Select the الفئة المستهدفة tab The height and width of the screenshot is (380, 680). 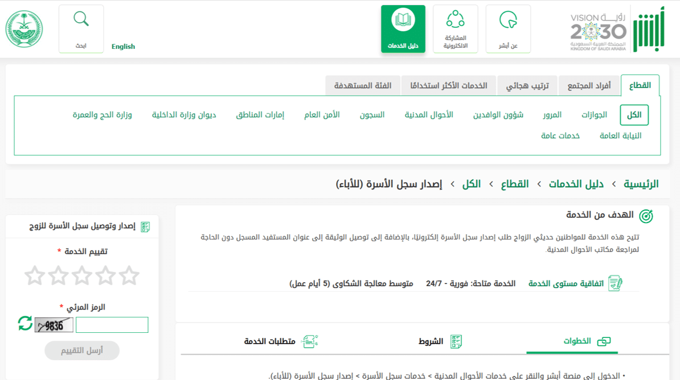tap(363, 85)
